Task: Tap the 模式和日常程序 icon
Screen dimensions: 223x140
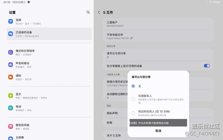Action: click(11, 52)
